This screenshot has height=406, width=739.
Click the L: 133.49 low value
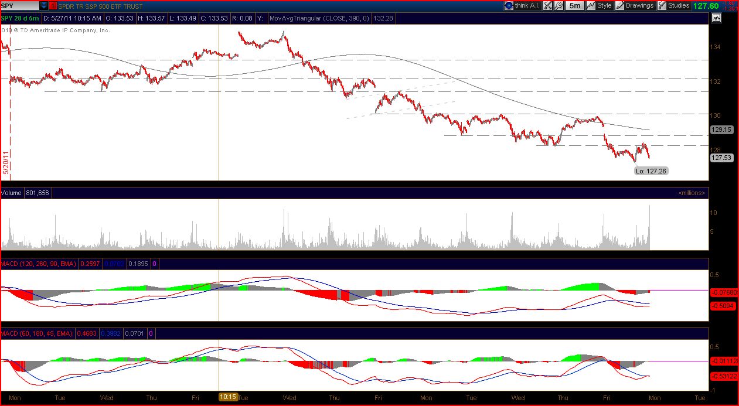[183, 18]
